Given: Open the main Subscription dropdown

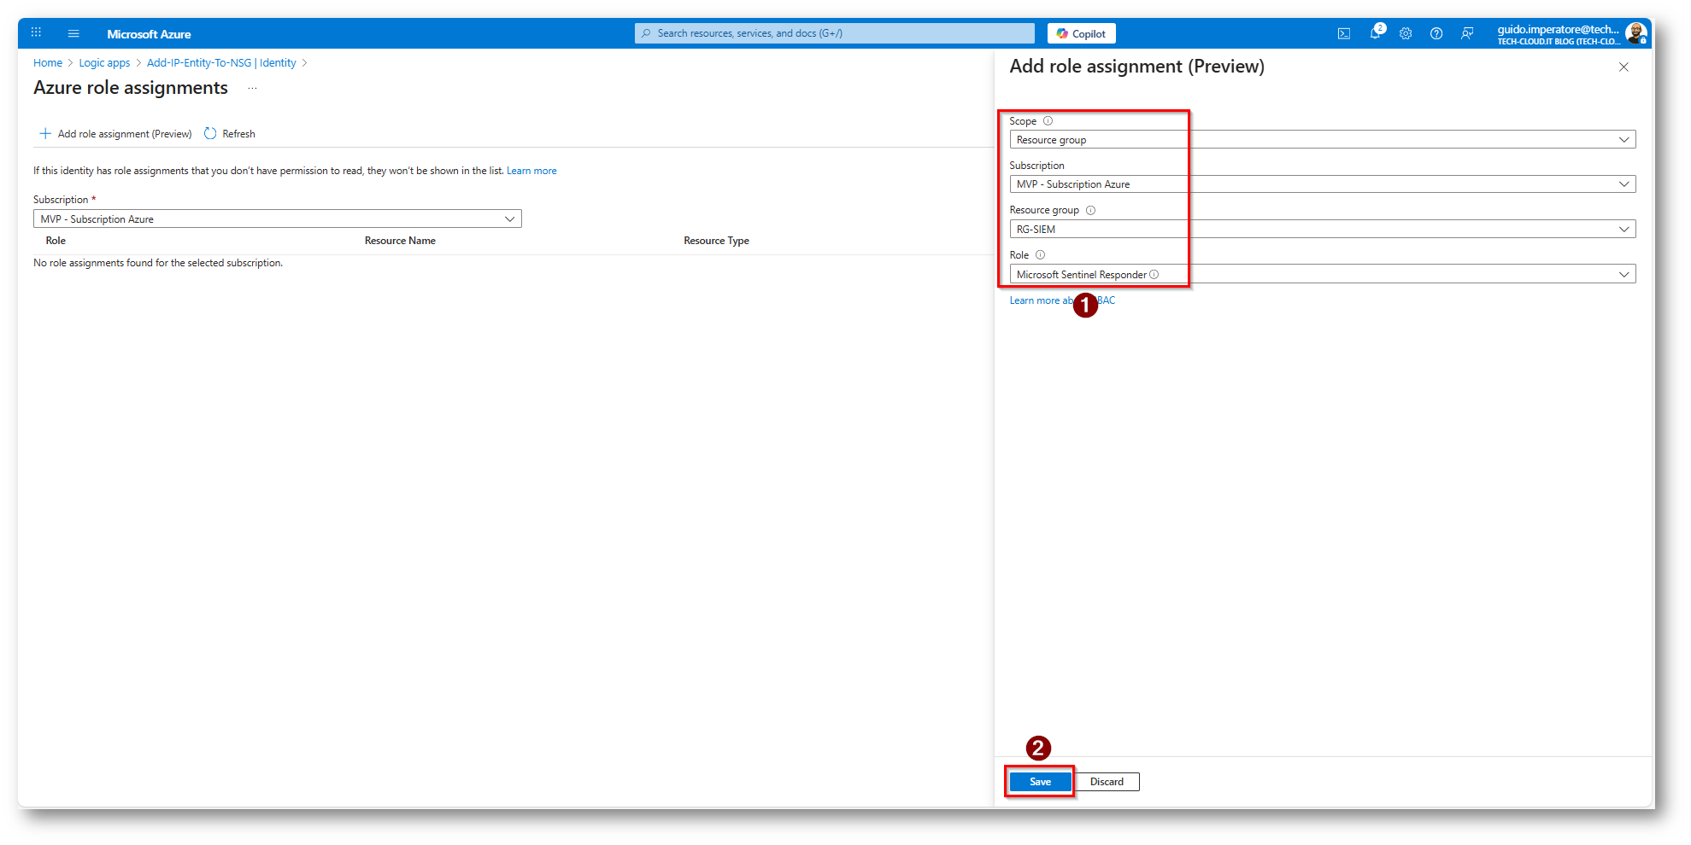Looking at the screenshot, I should (278, 219).
